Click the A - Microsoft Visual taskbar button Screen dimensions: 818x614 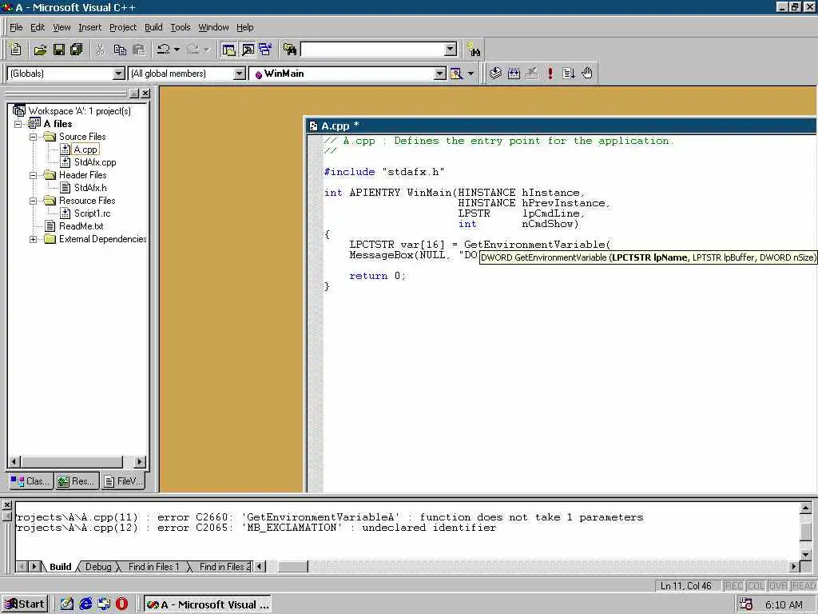coord(207,604)
